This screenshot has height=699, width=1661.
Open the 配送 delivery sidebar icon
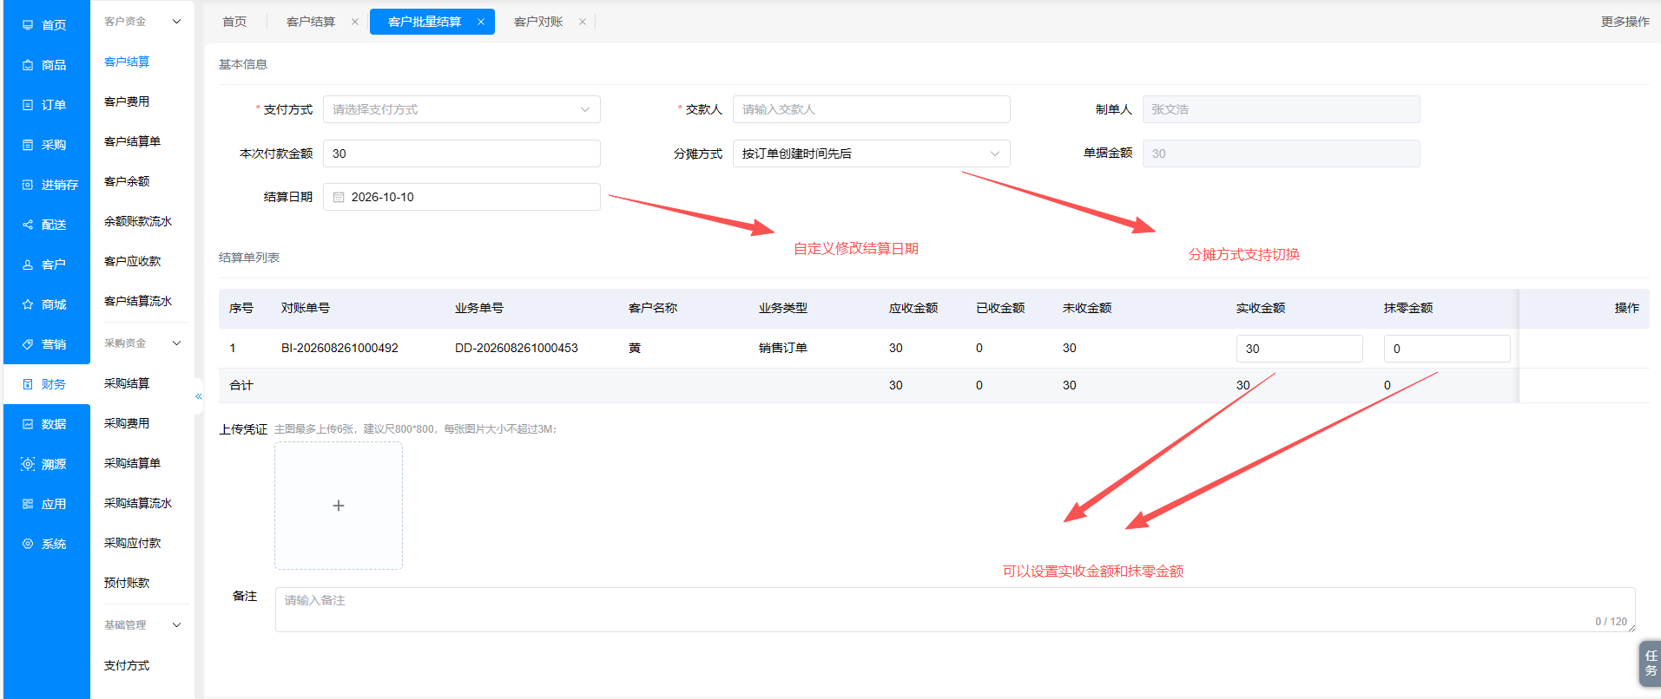(28, 225)
